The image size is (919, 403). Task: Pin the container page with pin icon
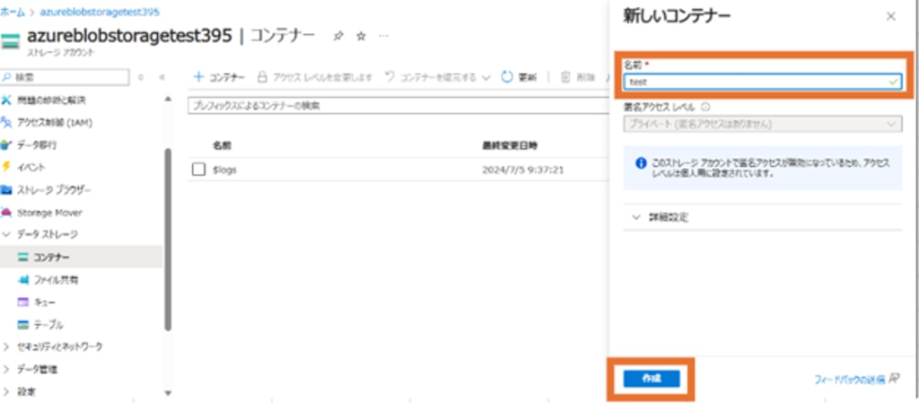(x=338, y=36)
